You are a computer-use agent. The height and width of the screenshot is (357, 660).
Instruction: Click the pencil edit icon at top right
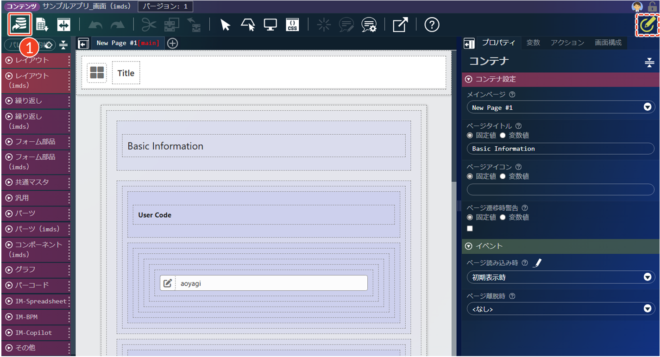pyautogui.click(x=647, y=25)
